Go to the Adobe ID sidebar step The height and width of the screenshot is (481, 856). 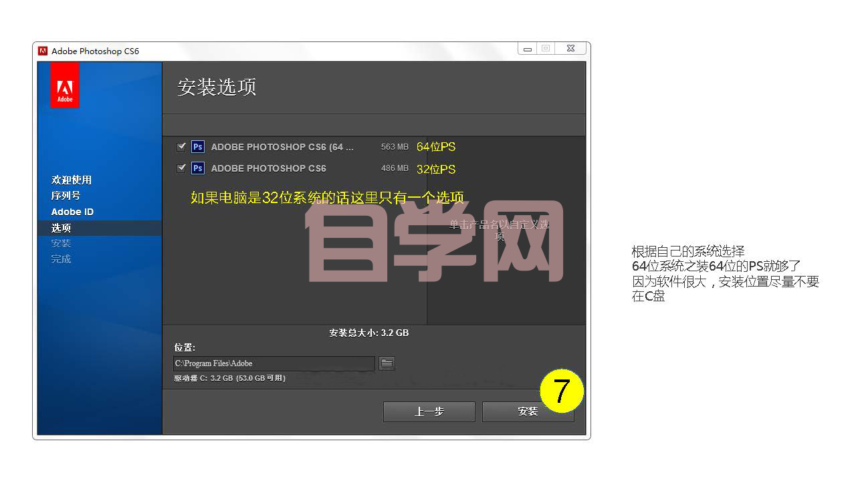[x=72, y=212]
